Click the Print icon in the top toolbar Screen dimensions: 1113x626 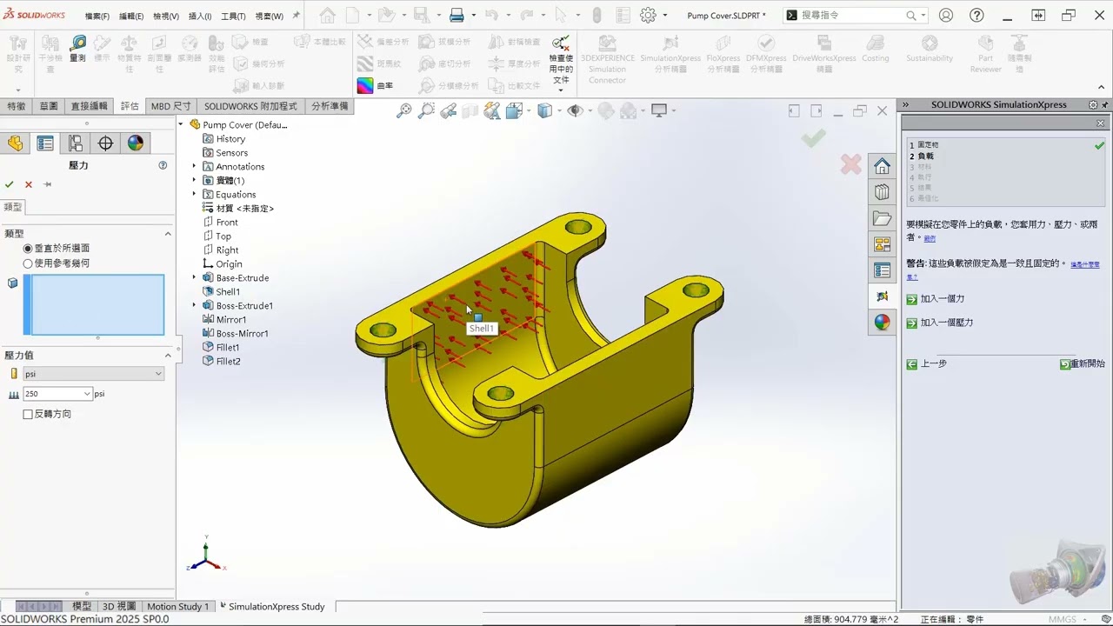(457, 15)
